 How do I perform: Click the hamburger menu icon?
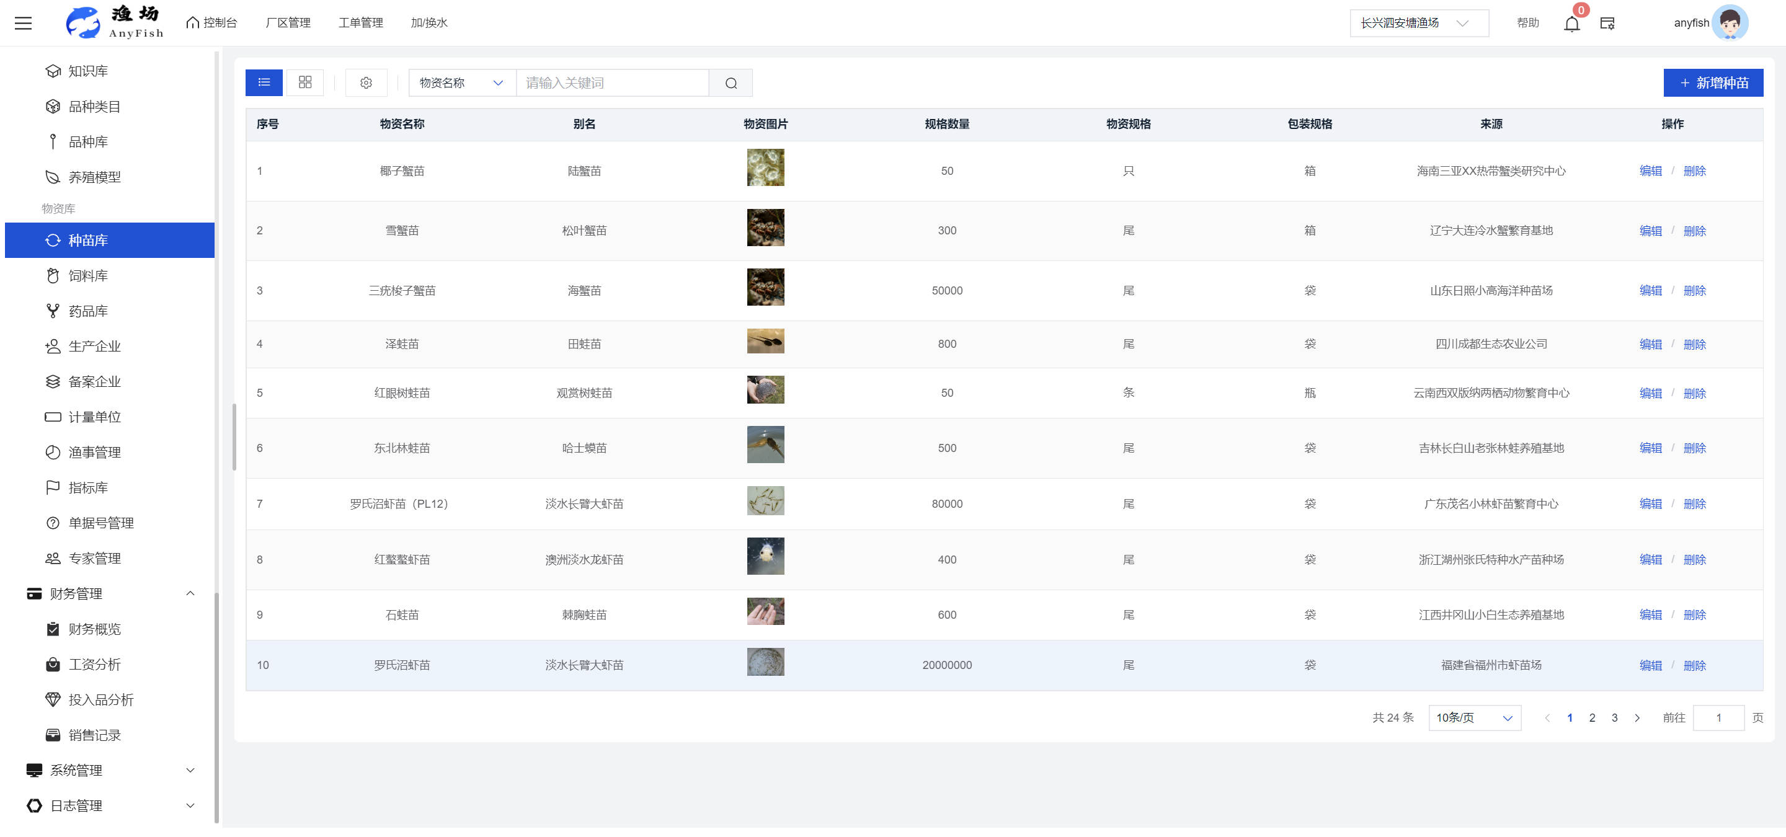click(23, 23)
